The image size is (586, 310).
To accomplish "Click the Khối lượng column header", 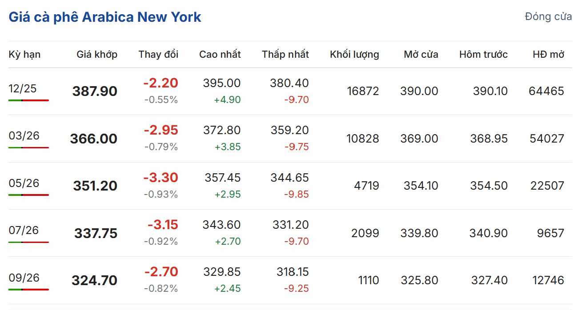I will coord(354,55).
